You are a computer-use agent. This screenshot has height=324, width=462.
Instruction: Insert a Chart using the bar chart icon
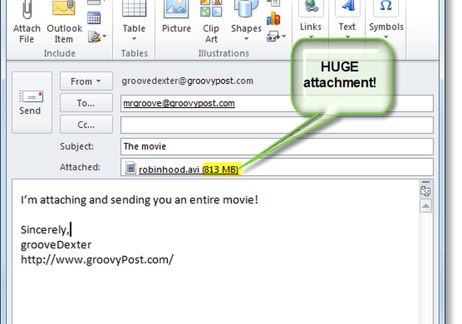click(274, 19)
